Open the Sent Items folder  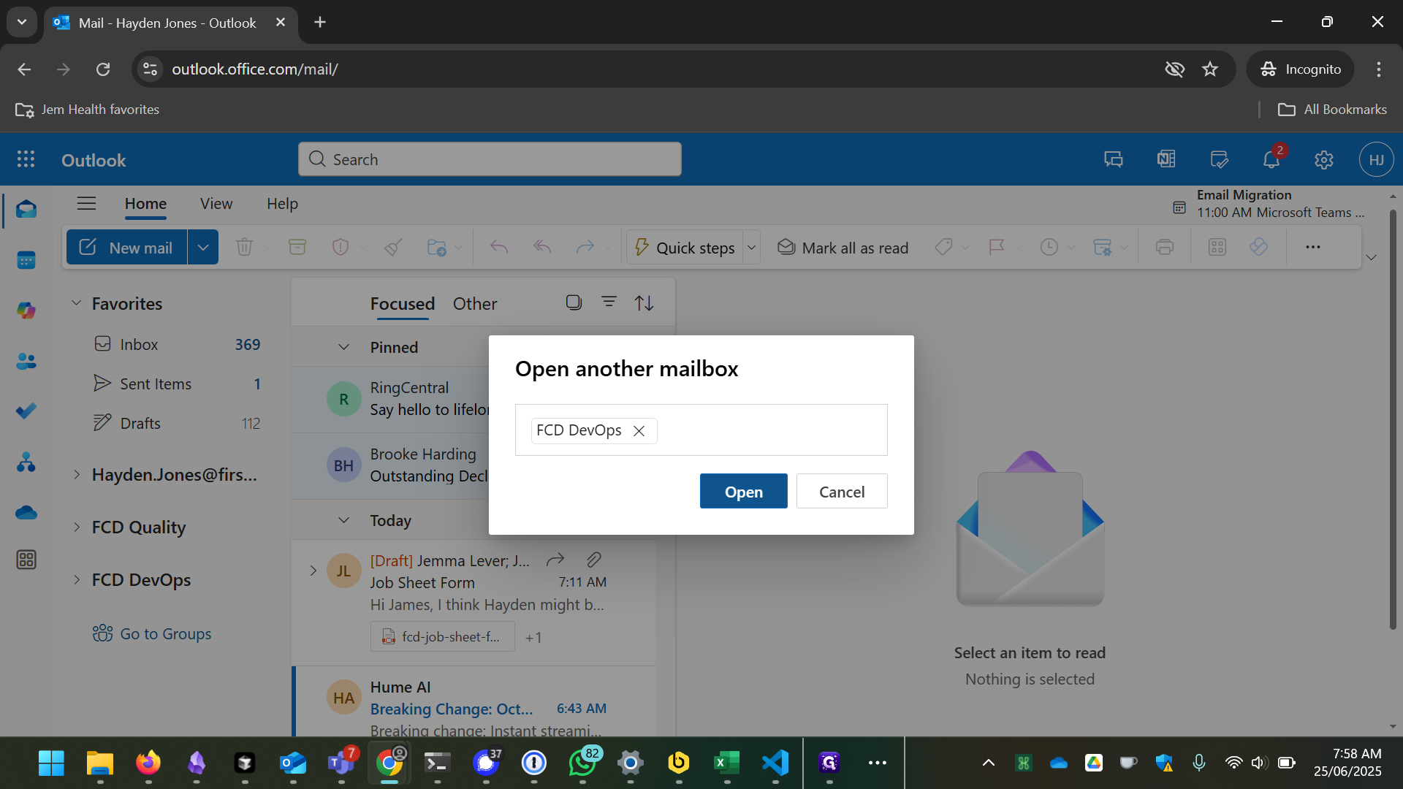tap(177, 384)
